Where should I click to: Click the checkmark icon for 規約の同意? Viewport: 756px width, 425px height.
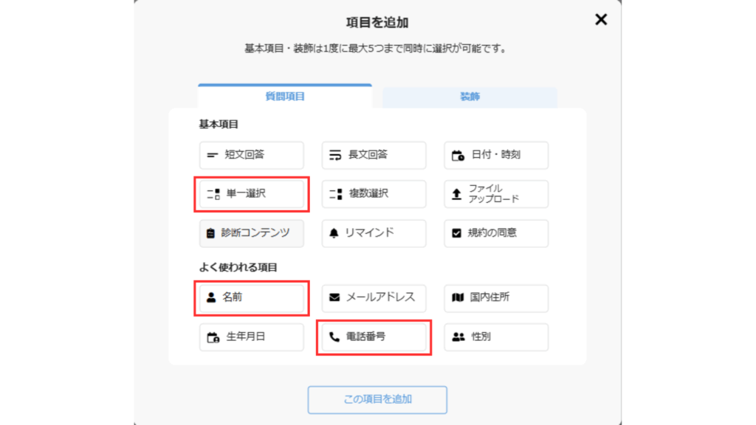[x=456, y=233]
